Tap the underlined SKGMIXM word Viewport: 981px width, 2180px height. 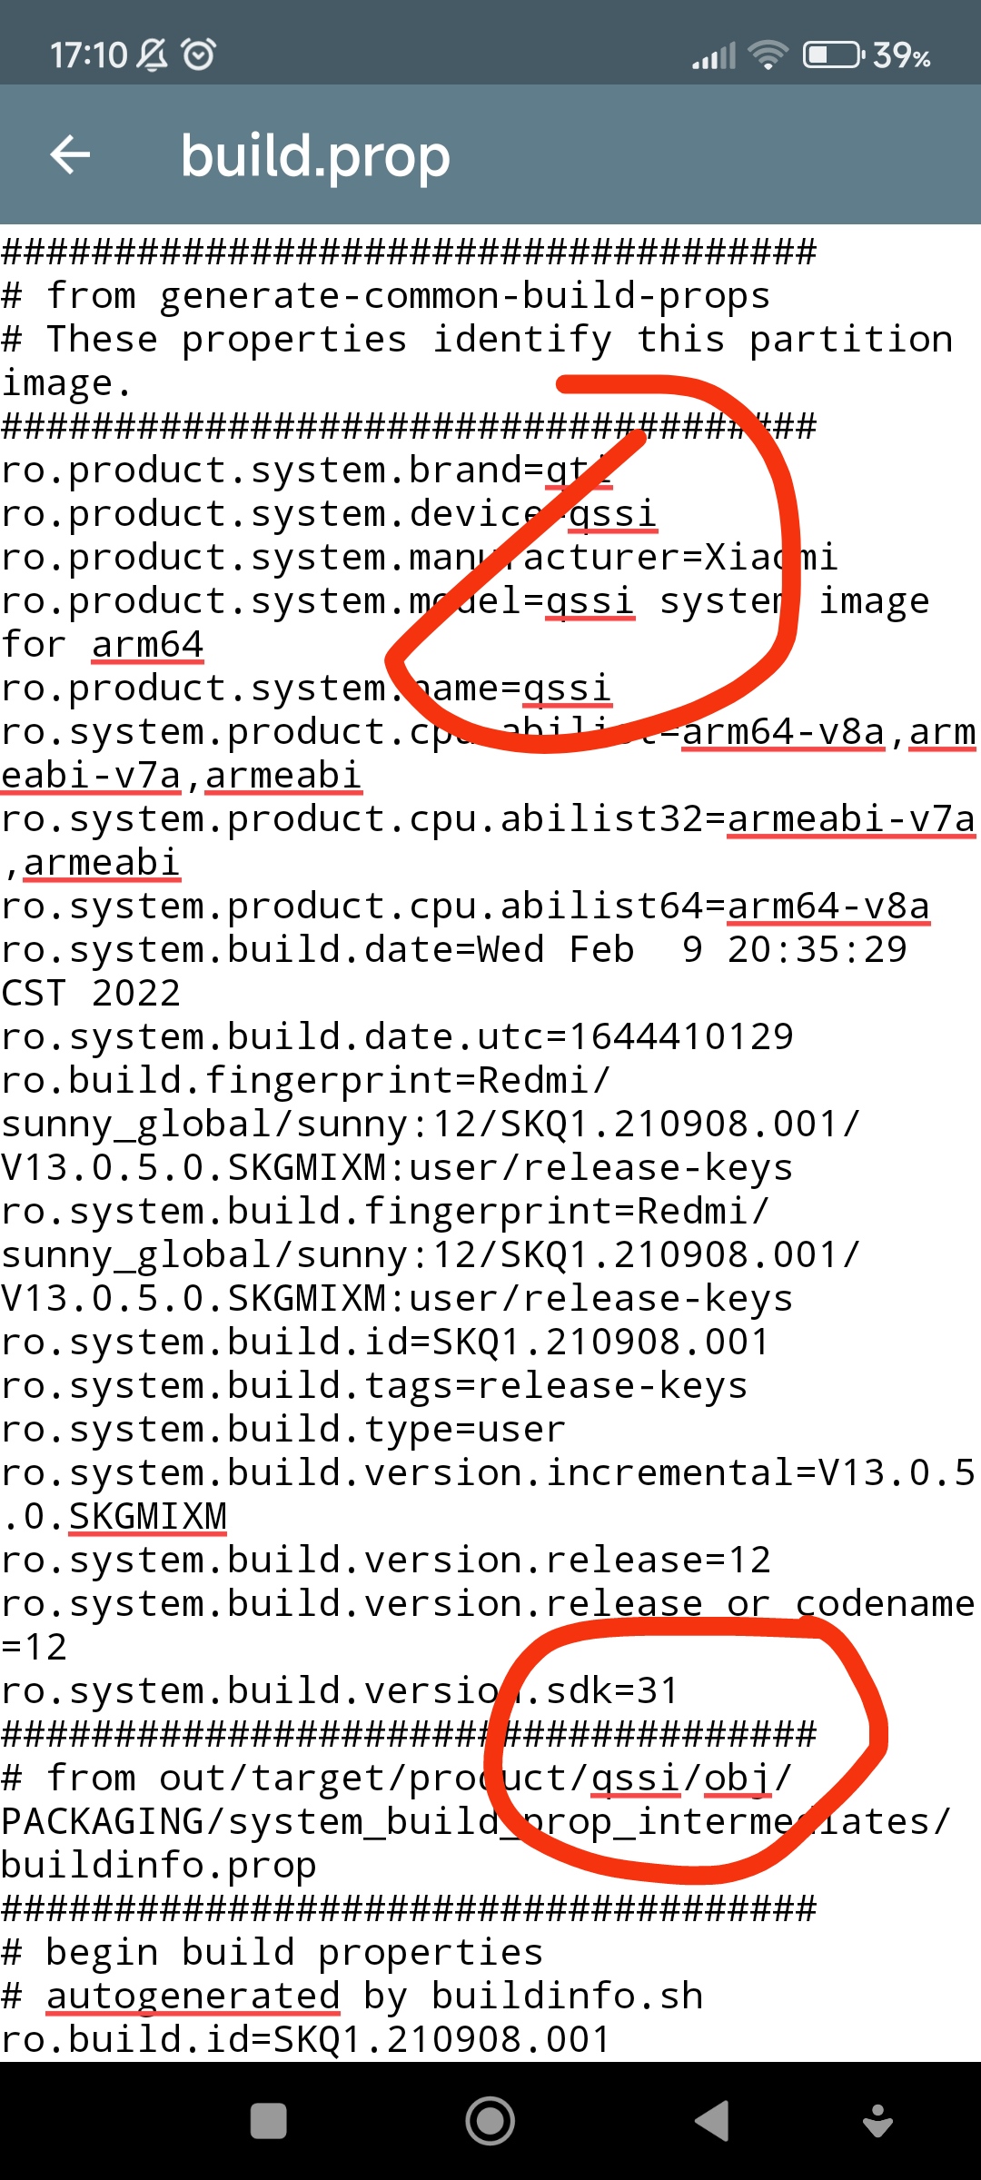(147, 1516)
